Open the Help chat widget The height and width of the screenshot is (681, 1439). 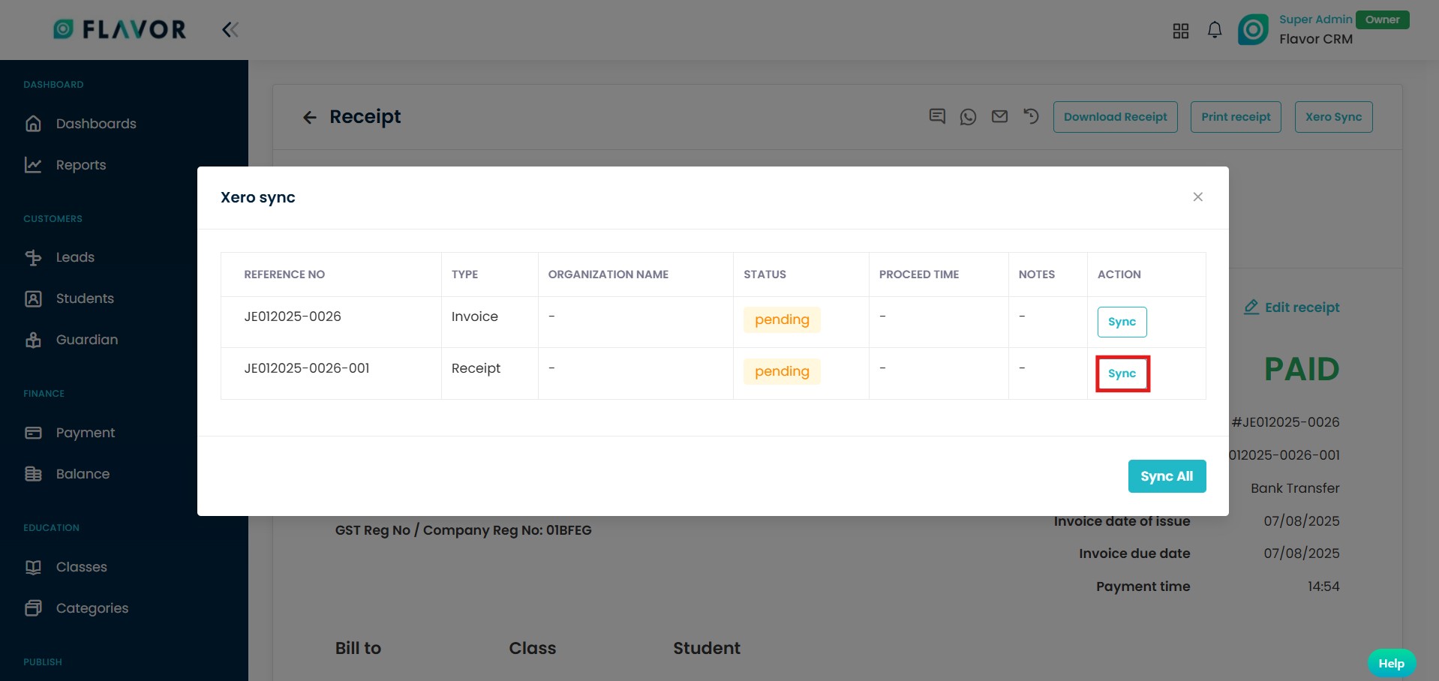(x=1391, y=663)
